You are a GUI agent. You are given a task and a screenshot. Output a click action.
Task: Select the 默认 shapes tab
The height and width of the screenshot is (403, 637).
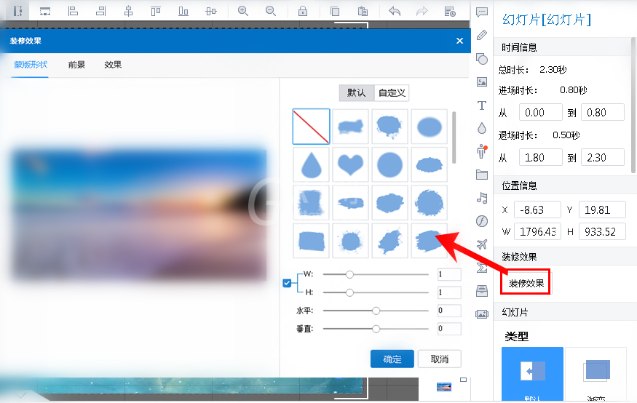tap(356, 93)
